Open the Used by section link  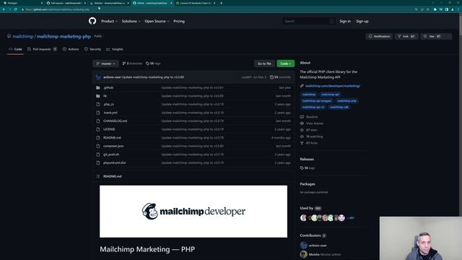310,208
